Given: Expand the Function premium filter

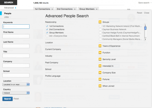Looking at the screenshot, I should 106,53.
